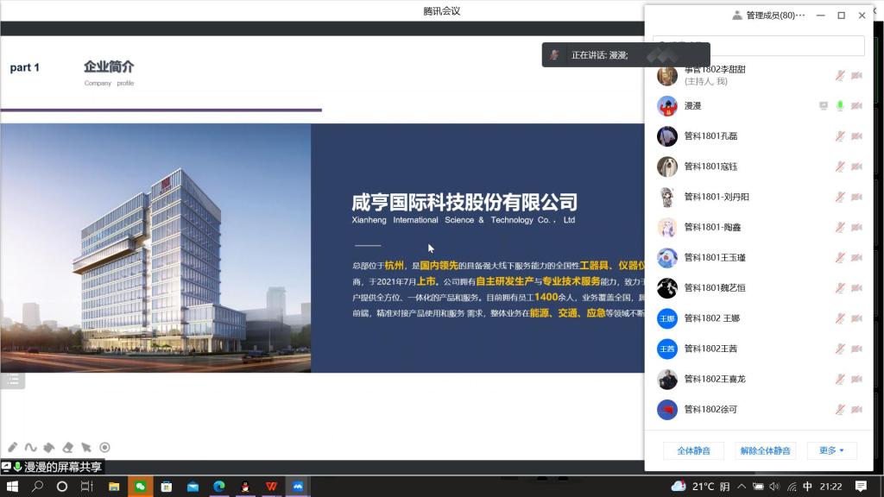Open the system volume control
Screen dimensions: 884x497
tap(774, 487)
